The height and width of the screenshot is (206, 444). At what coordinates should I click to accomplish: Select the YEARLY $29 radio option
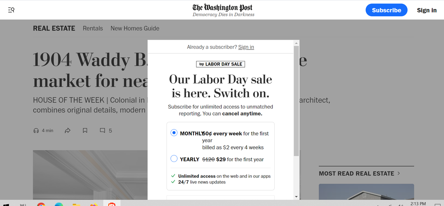174,159
